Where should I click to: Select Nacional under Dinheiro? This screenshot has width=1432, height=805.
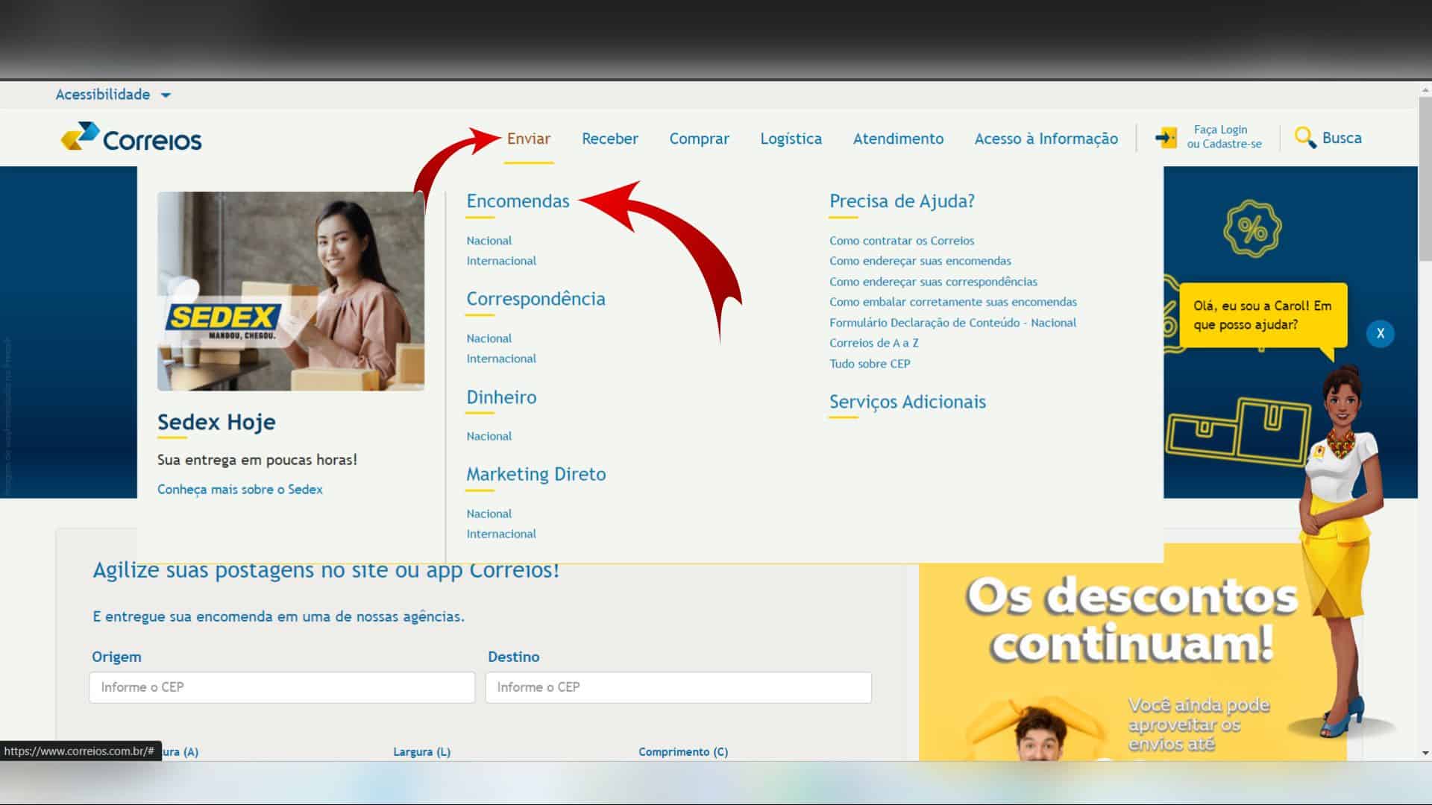pyautogui.click(x=489, y=436)
